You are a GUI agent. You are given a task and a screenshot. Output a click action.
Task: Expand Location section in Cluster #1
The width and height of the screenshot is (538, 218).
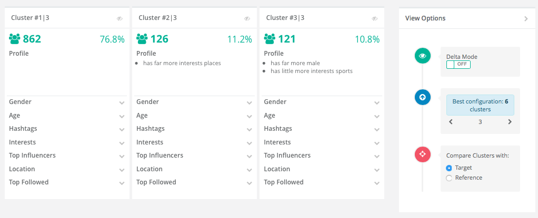coord(67,169)
